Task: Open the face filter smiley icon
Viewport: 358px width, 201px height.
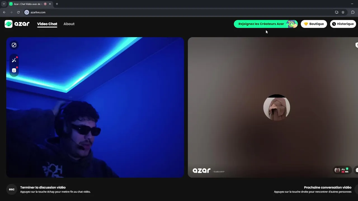Action: (x=14, y=70)
